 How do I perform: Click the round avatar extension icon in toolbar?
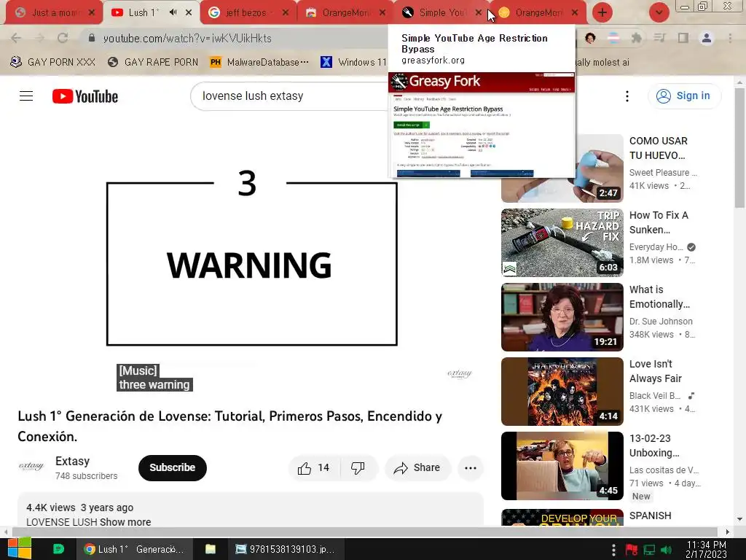point(590,38)
